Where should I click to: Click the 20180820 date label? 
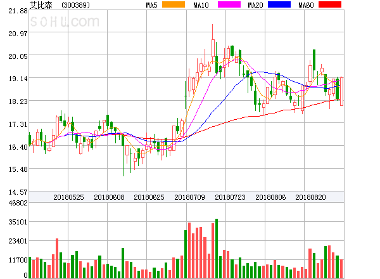(x=310, y=197)
